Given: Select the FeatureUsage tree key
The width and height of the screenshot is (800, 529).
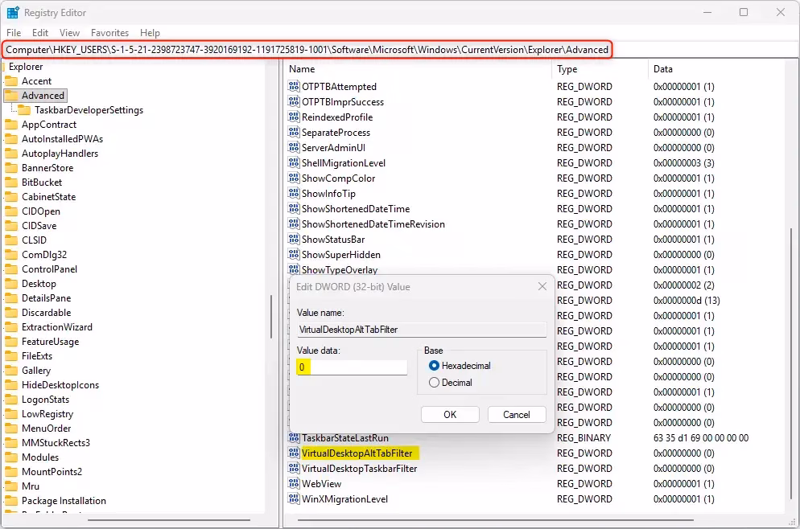Looking at the screenshot, I should (x=50, y=342).
